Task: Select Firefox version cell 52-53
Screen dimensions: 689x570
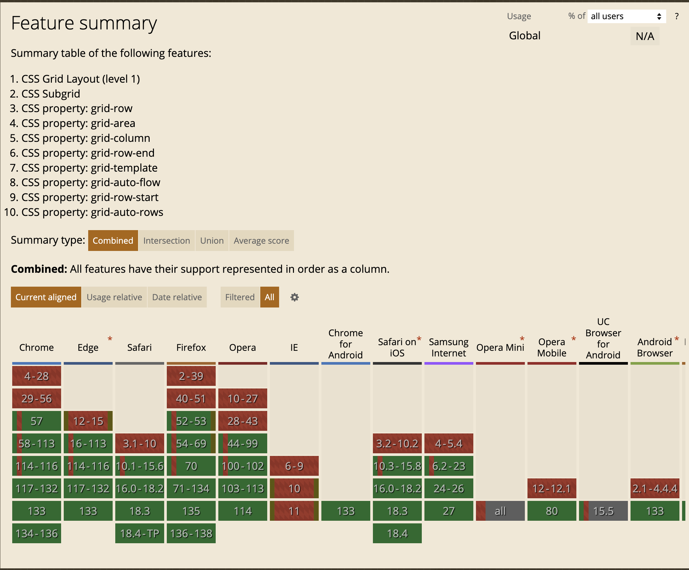Action: tap(191, 421)
